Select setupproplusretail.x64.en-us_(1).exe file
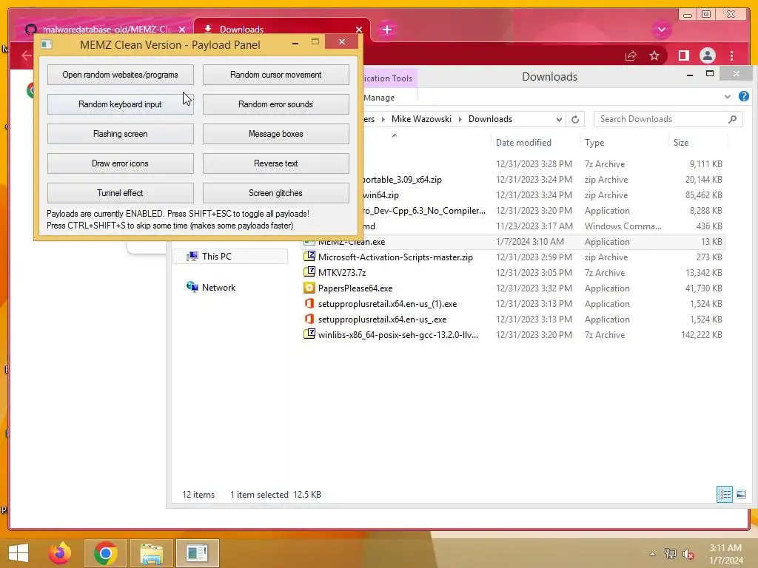Screen dimensions: 758x568 tap(512, 304)
